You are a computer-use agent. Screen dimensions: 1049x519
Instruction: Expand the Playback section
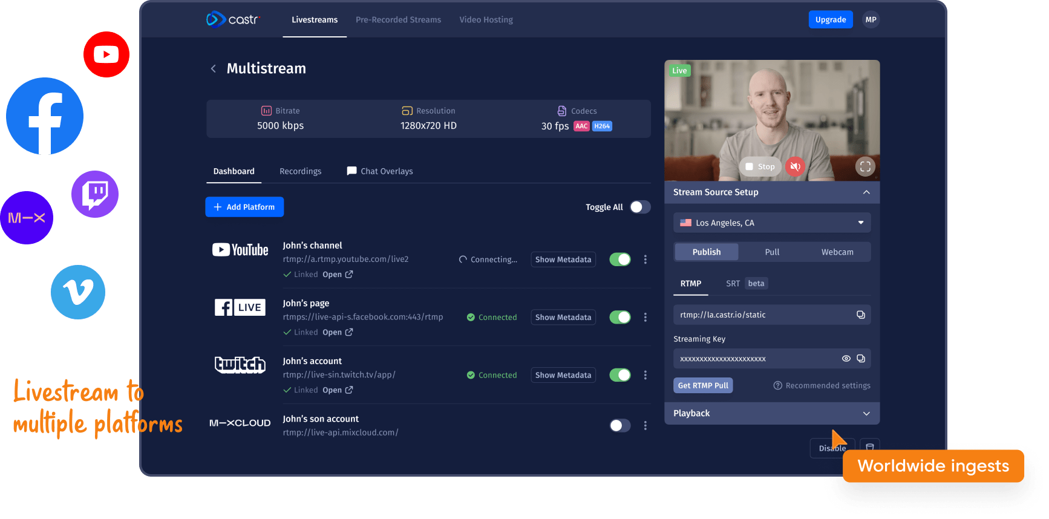click(772, 414)
